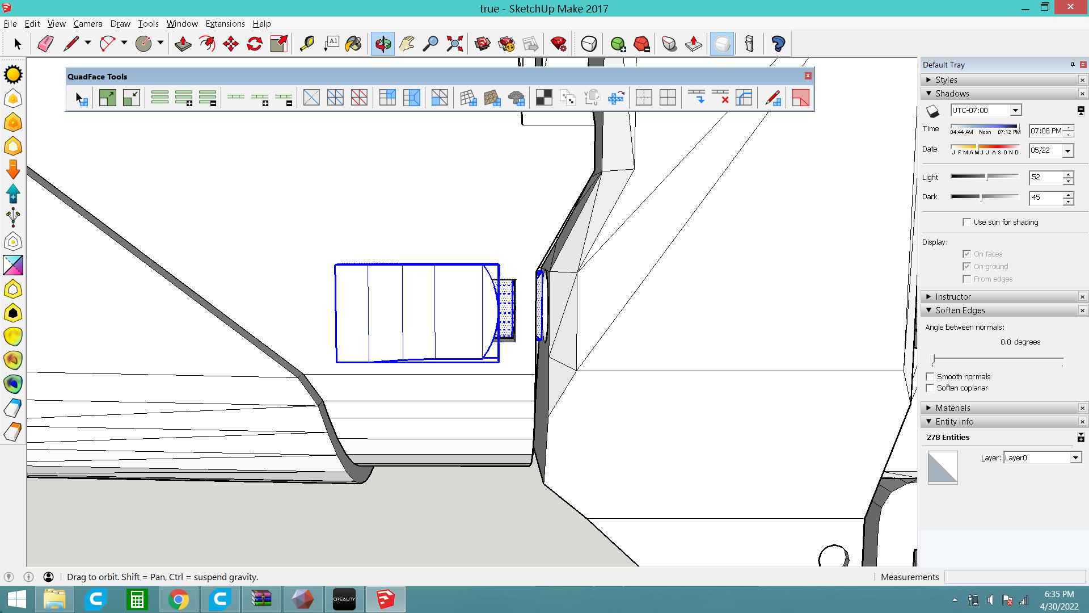Open the Layer0 layer dropdown
Screen dimensions: 1089x613
click(1075, 458)
